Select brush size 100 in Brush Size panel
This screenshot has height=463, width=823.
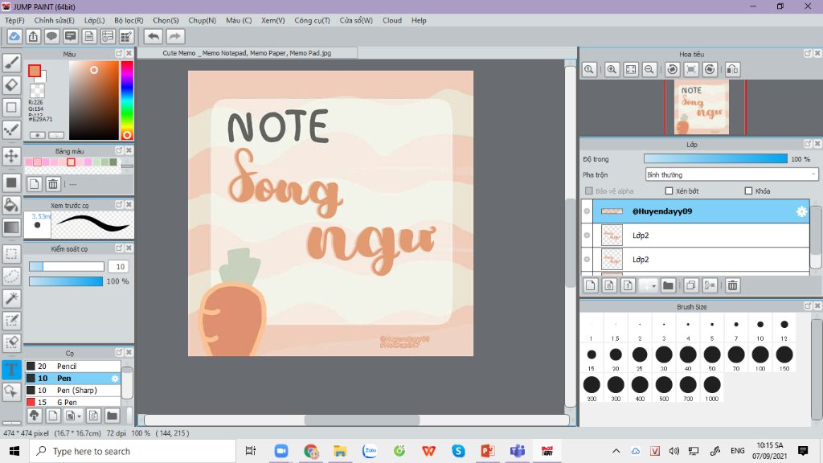[760, 359]
